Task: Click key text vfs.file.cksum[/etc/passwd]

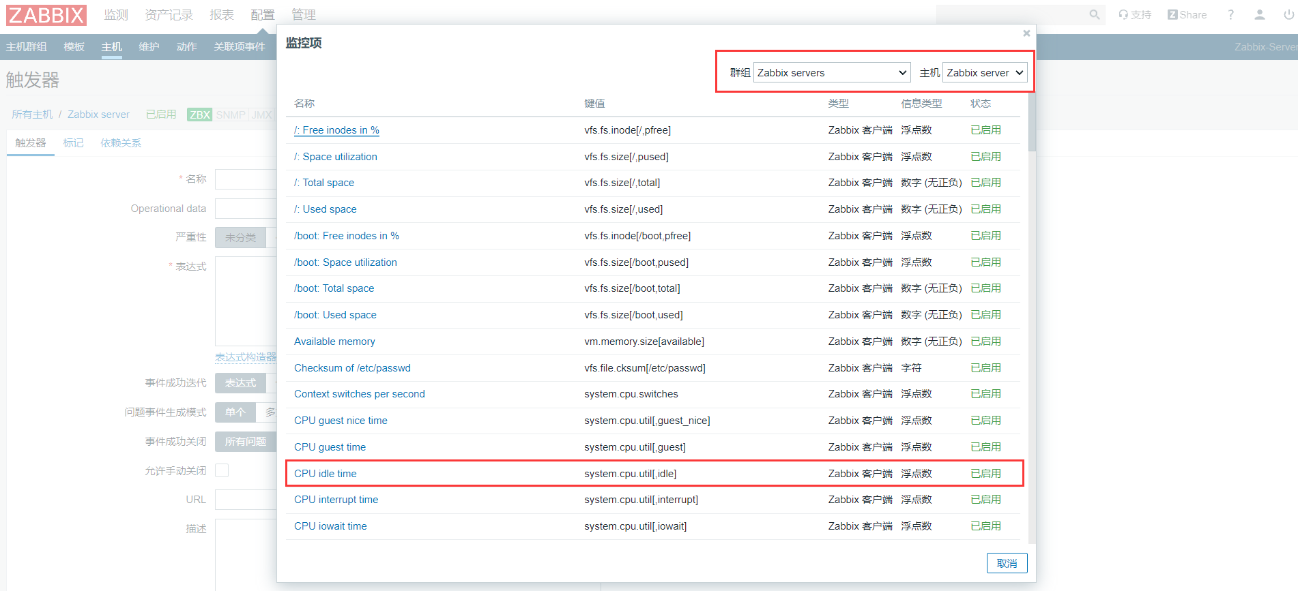Action: coord(645,367)
